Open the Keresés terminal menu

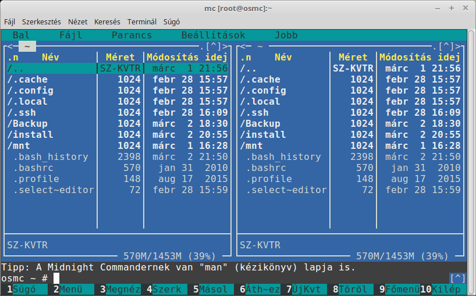[107, 22]
